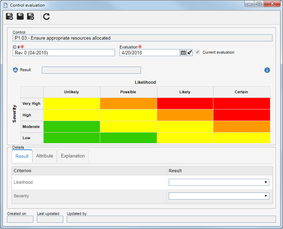Click the blue information icon

(x=267, y=70)
